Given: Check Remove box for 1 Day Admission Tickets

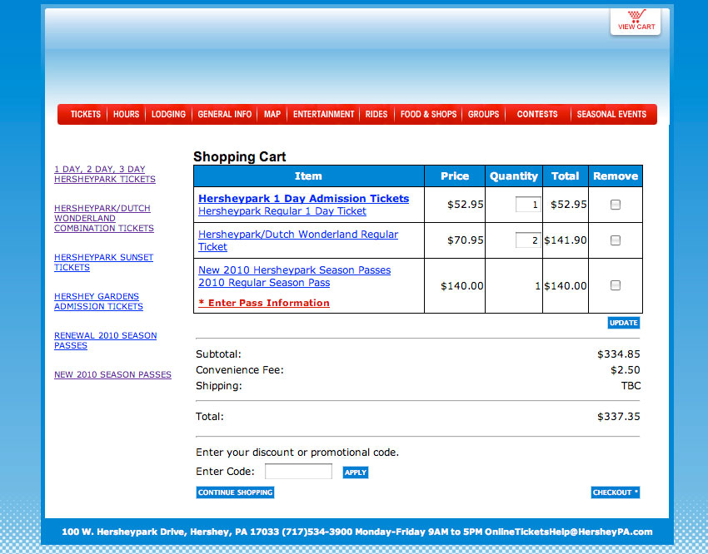Looking at the screenshot, I should (x=615, y=205).
